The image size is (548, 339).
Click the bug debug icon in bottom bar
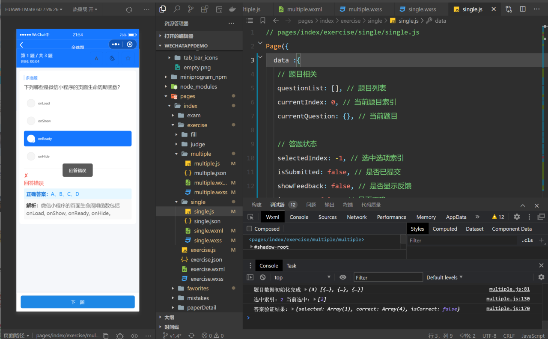(120, 336)
